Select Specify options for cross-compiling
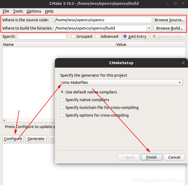Screen dimensions: 188x185 pyautogui.click(x=95, y=115)
